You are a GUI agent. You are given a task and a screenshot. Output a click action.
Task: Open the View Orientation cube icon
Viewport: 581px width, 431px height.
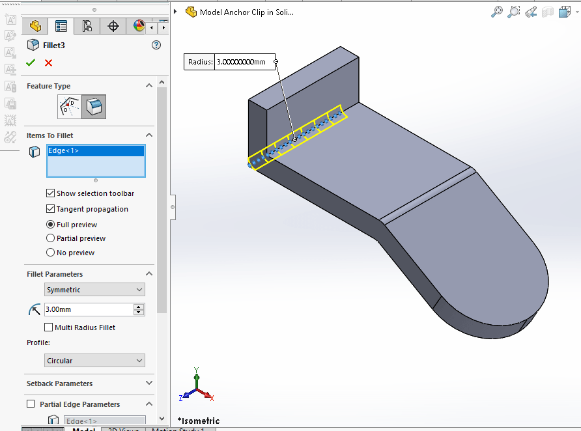[564, 11]
